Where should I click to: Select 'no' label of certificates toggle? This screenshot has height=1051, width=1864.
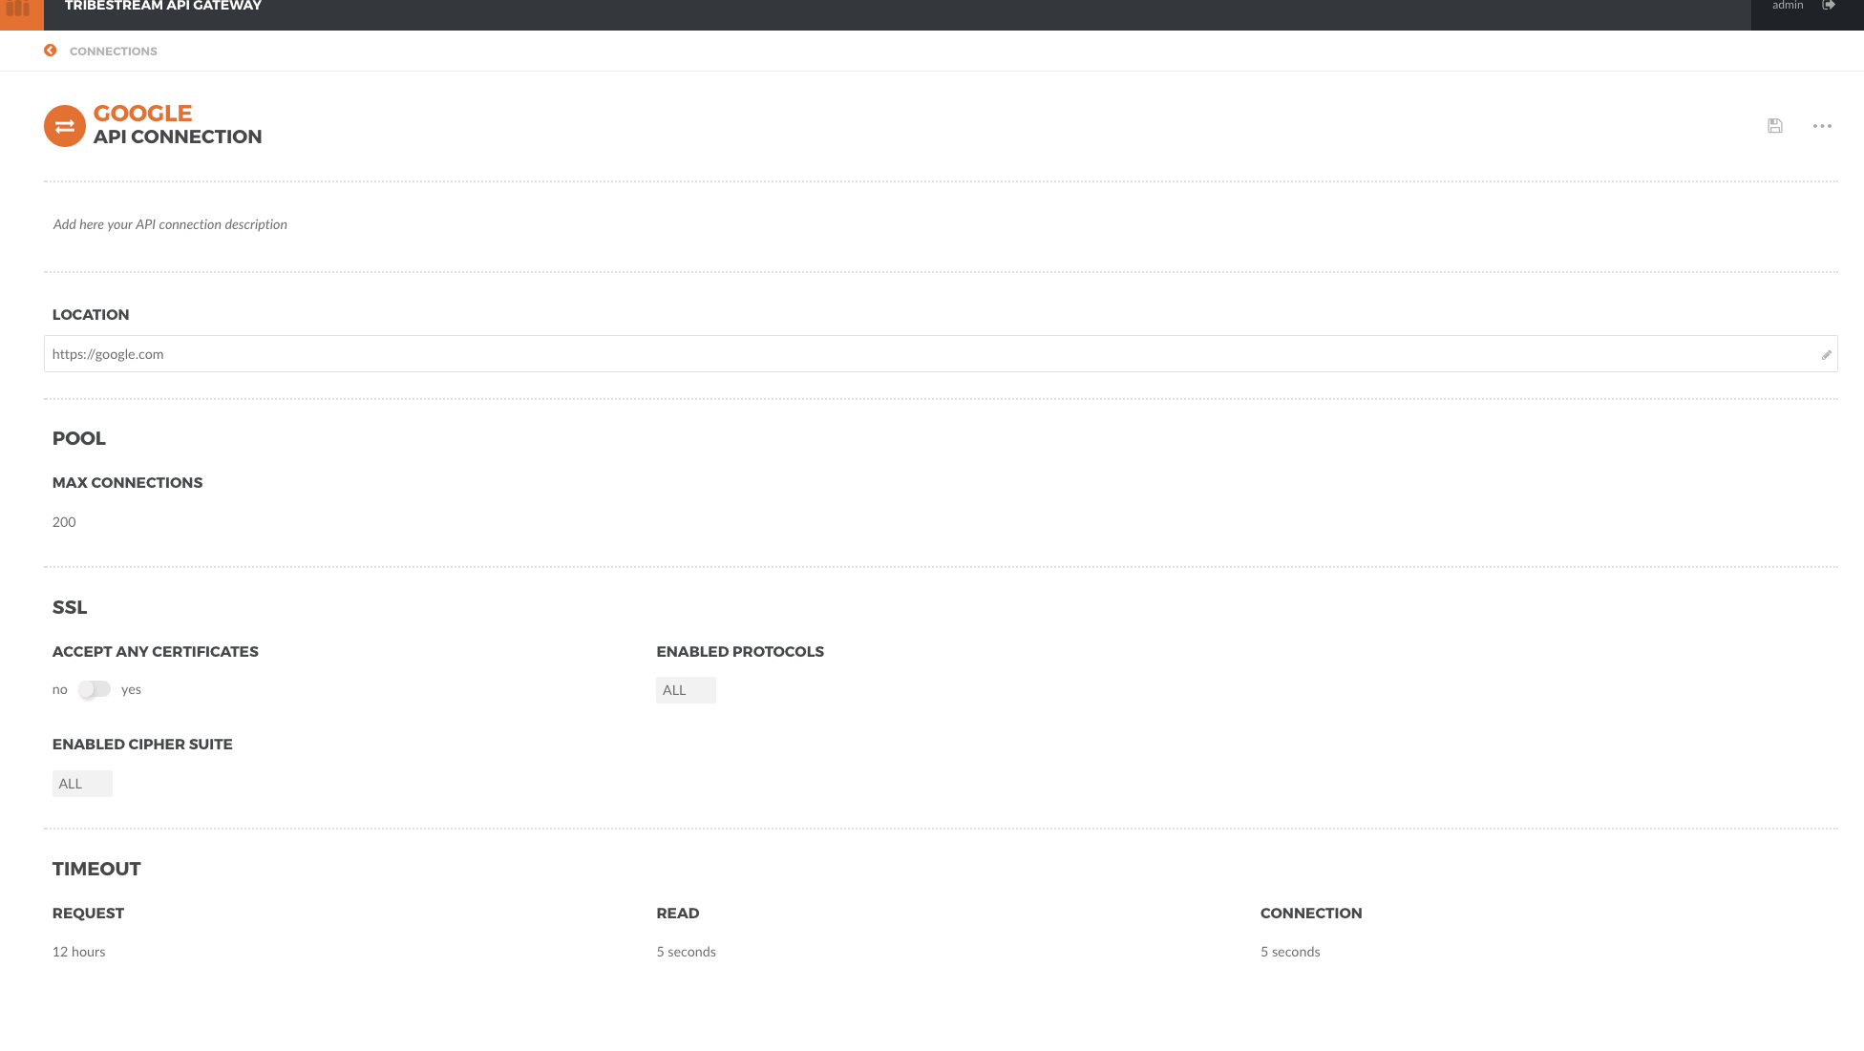pyautogui.click(x=60, y=689)
